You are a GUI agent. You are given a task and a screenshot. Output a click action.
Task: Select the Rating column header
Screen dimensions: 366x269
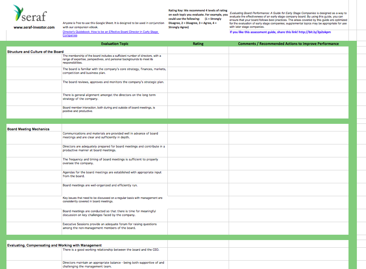198,44
